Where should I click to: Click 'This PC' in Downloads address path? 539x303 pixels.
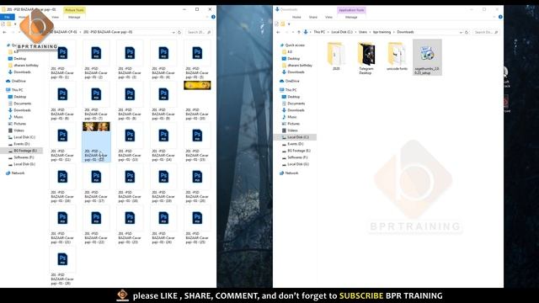(x=319, y=32)
